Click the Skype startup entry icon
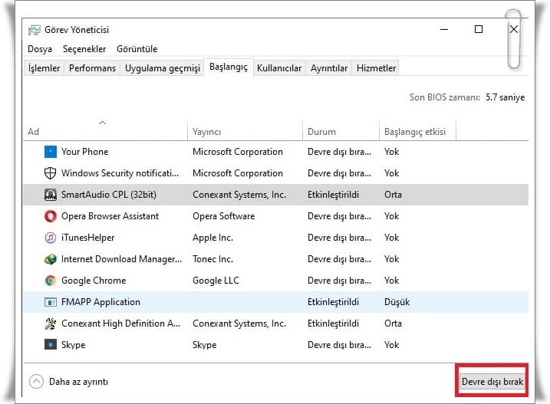Screen dimensions: 550x404 pos(51,345)
